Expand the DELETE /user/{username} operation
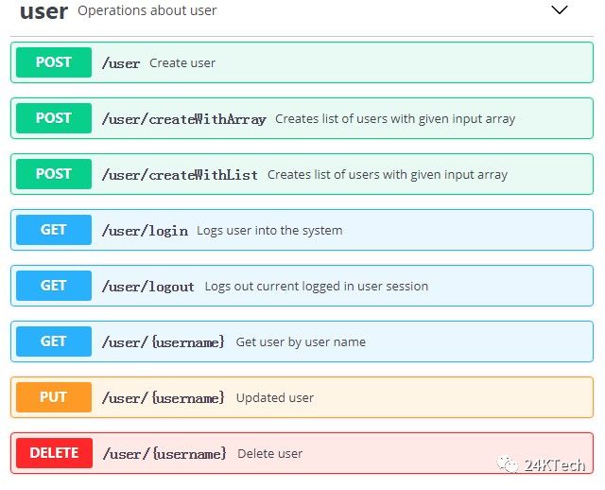Screen dimensions: 605x490 click(302, 453)
